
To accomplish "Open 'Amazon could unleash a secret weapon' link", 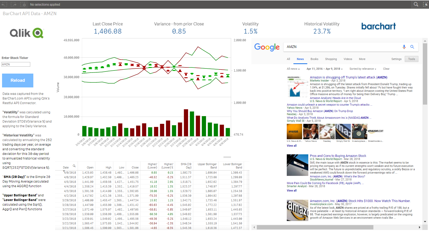I will 329,105.
